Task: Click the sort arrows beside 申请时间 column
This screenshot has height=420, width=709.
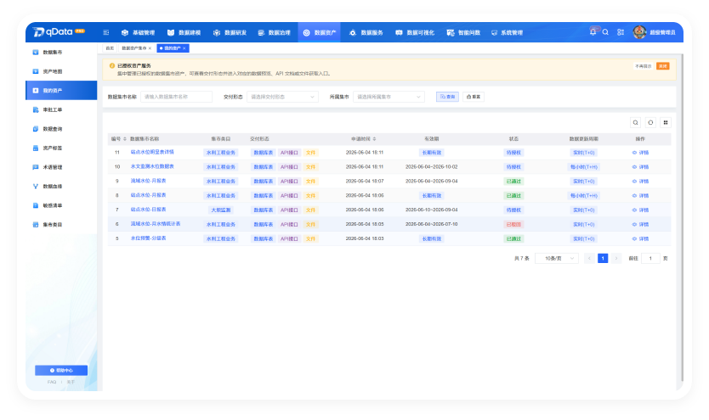Action: pos(374,139)
